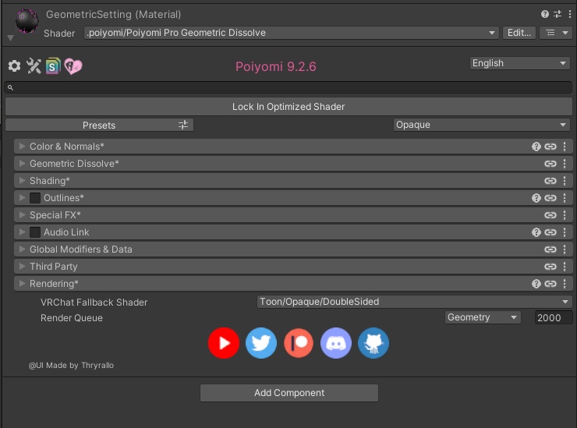Expand the Special FX section
Image resolution: width=577 pixels, height=428 pixels.
tap(22, 214)
